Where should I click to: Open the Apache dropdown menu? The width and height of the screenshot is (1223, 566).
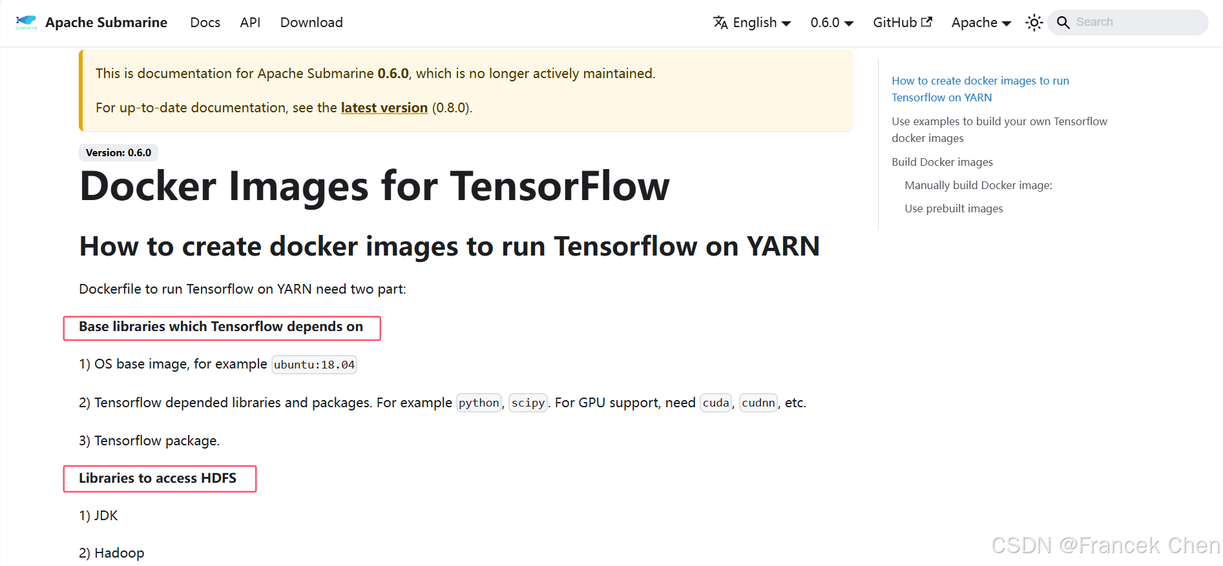[981, 23]
